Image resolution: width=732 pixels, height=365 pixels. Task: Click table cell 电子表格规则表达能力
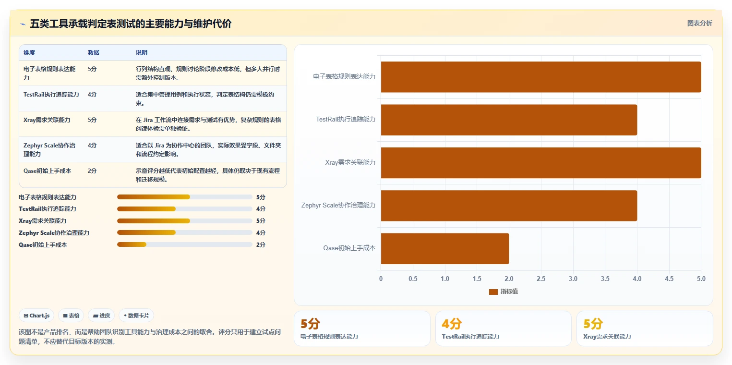tap(50, 73)
